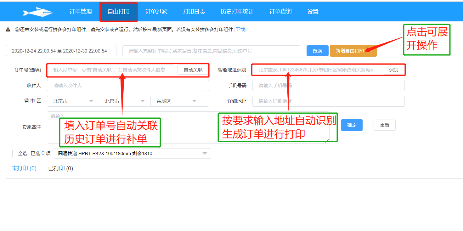463x231 pixels.
Task: Switch to the 已打印 tab
Action: (60, 168)
